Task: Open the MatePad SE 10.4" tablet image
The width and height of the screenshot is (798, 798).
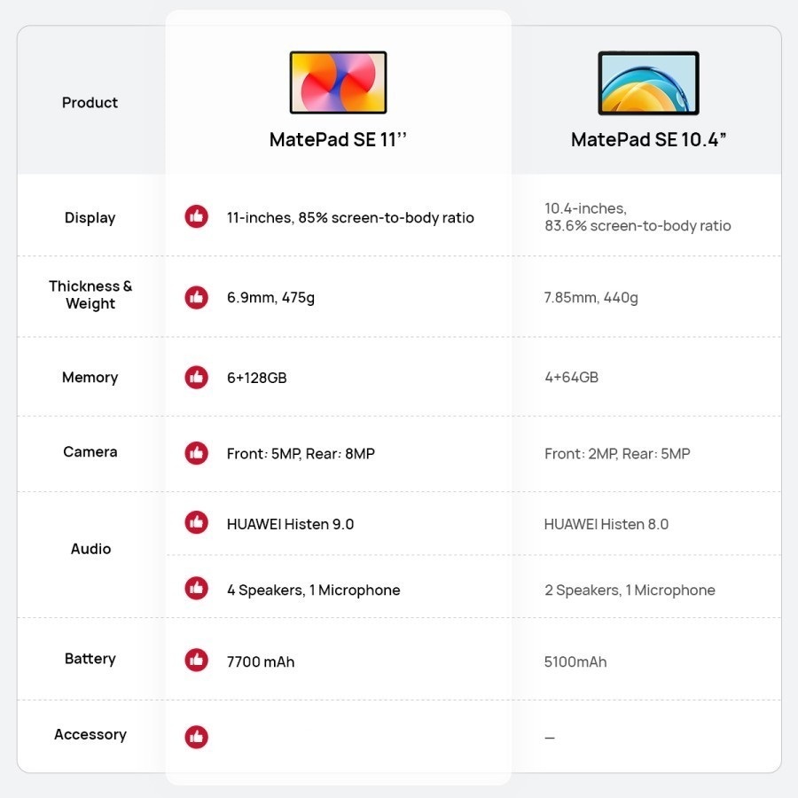Action: 648,83
